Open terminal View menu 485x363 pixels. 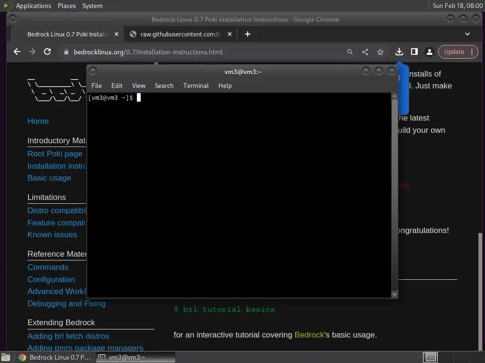139,86
